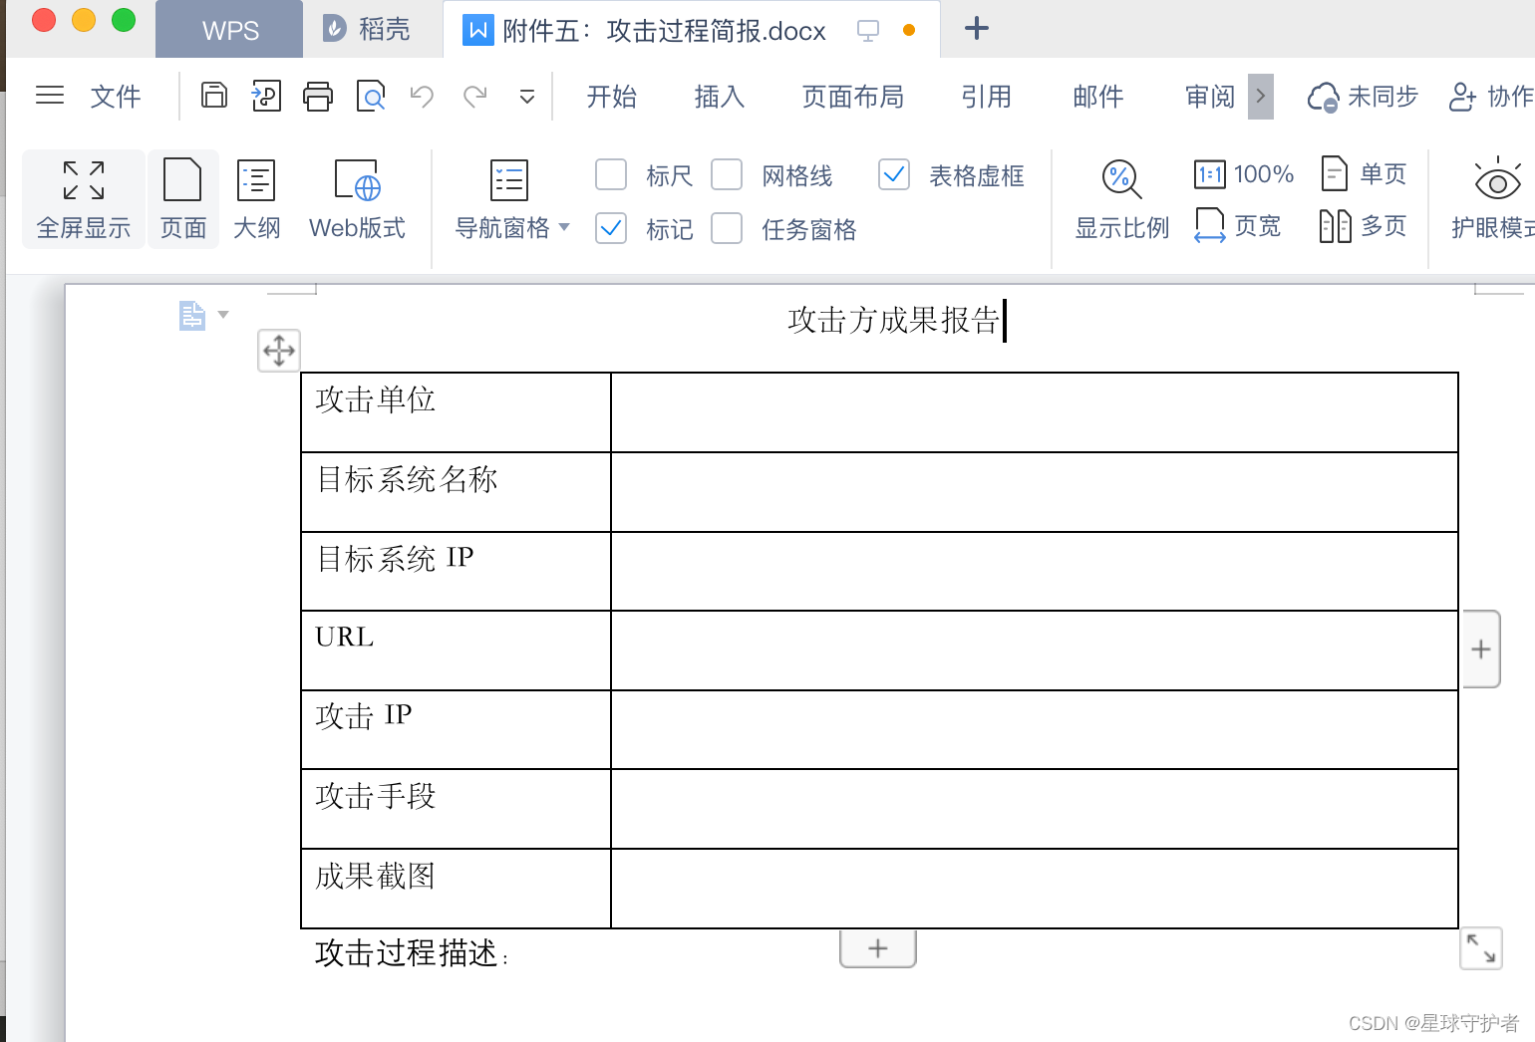Turn on 护眼模式 eye protection mode
1535x1042 pixels.
click(1493, 199)
